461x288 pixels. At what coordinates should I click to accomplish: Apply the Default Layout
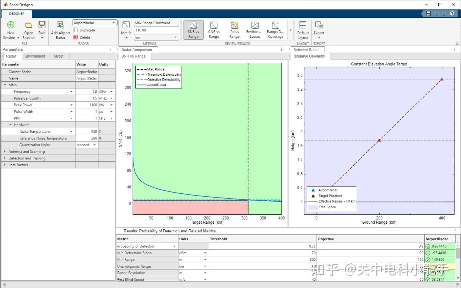point(303,30)
